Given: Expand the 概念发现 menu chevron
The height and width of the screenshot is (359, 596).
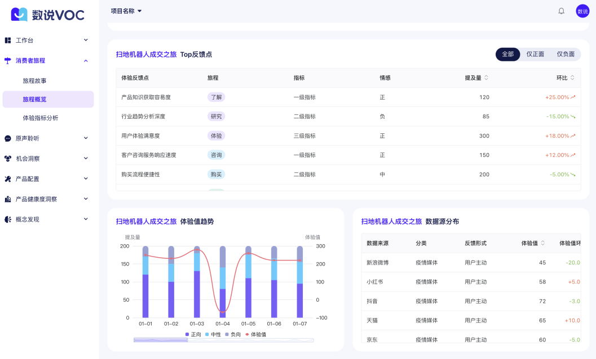Looking at the screenshot, I should click(x=86, y=219).
